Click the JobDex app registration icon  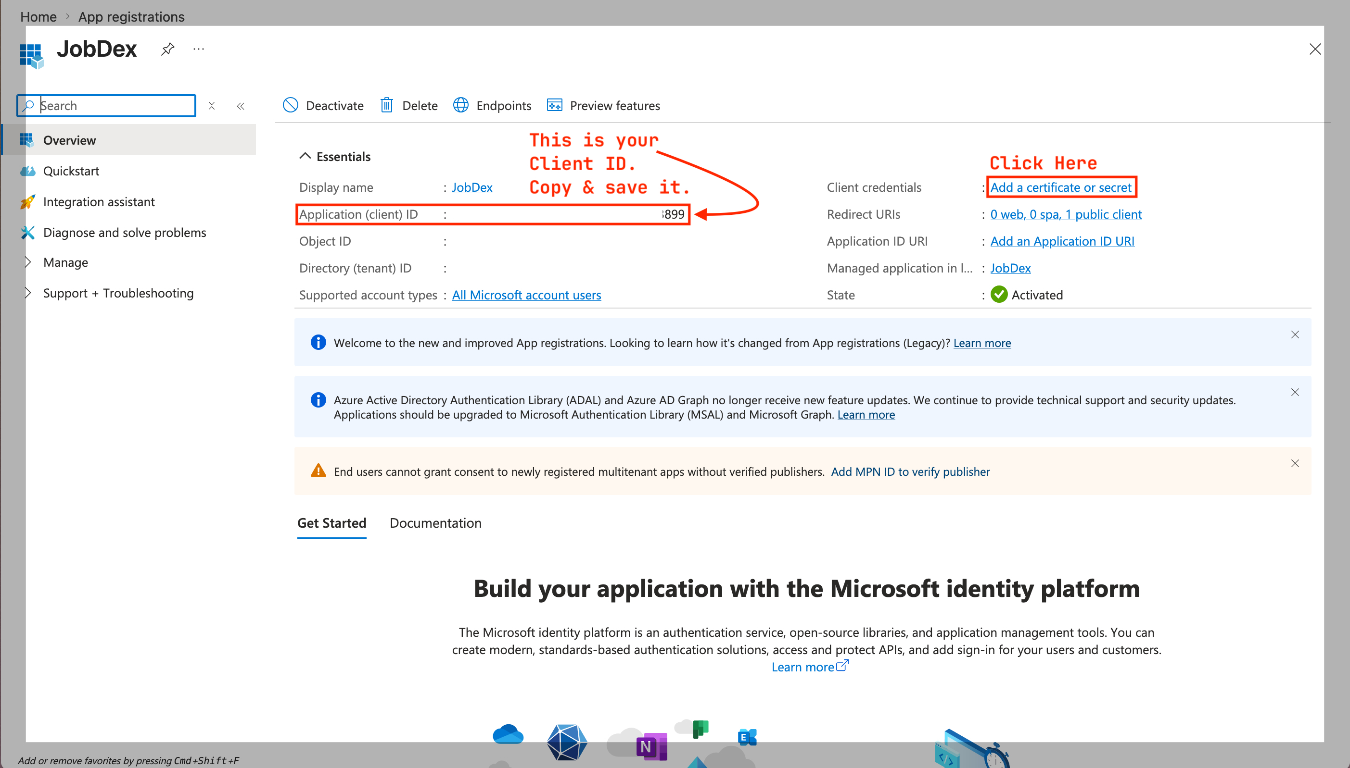click(32, 55)
